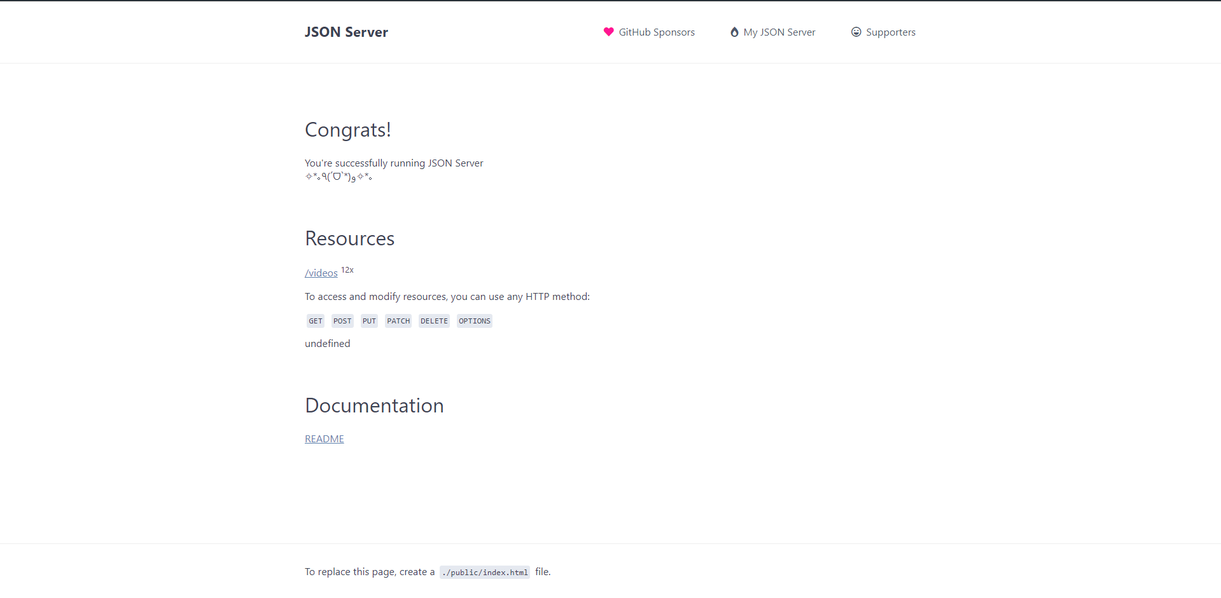Image resolution: width=1221 pixels, height=598 pixels.
Task: Click the smiley face Supporters icon
Action: [x=856, y=32]
